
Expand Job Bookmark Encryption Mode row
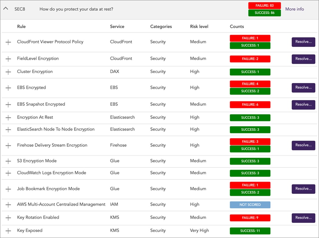tap(8, 189)
